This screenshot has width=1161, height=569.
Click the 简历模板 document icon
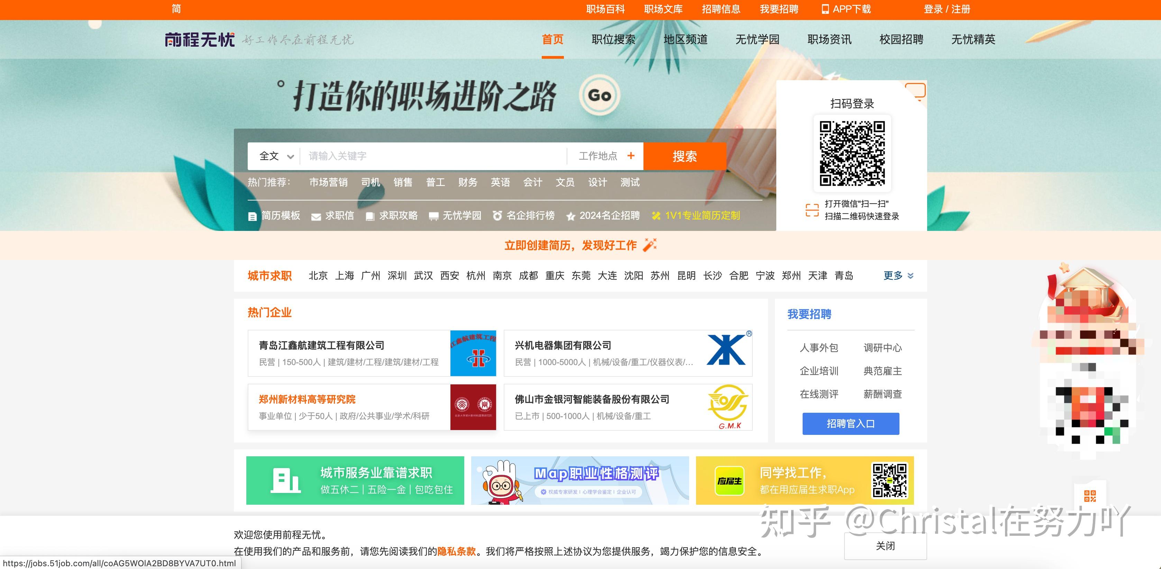(x=253, y=216)
